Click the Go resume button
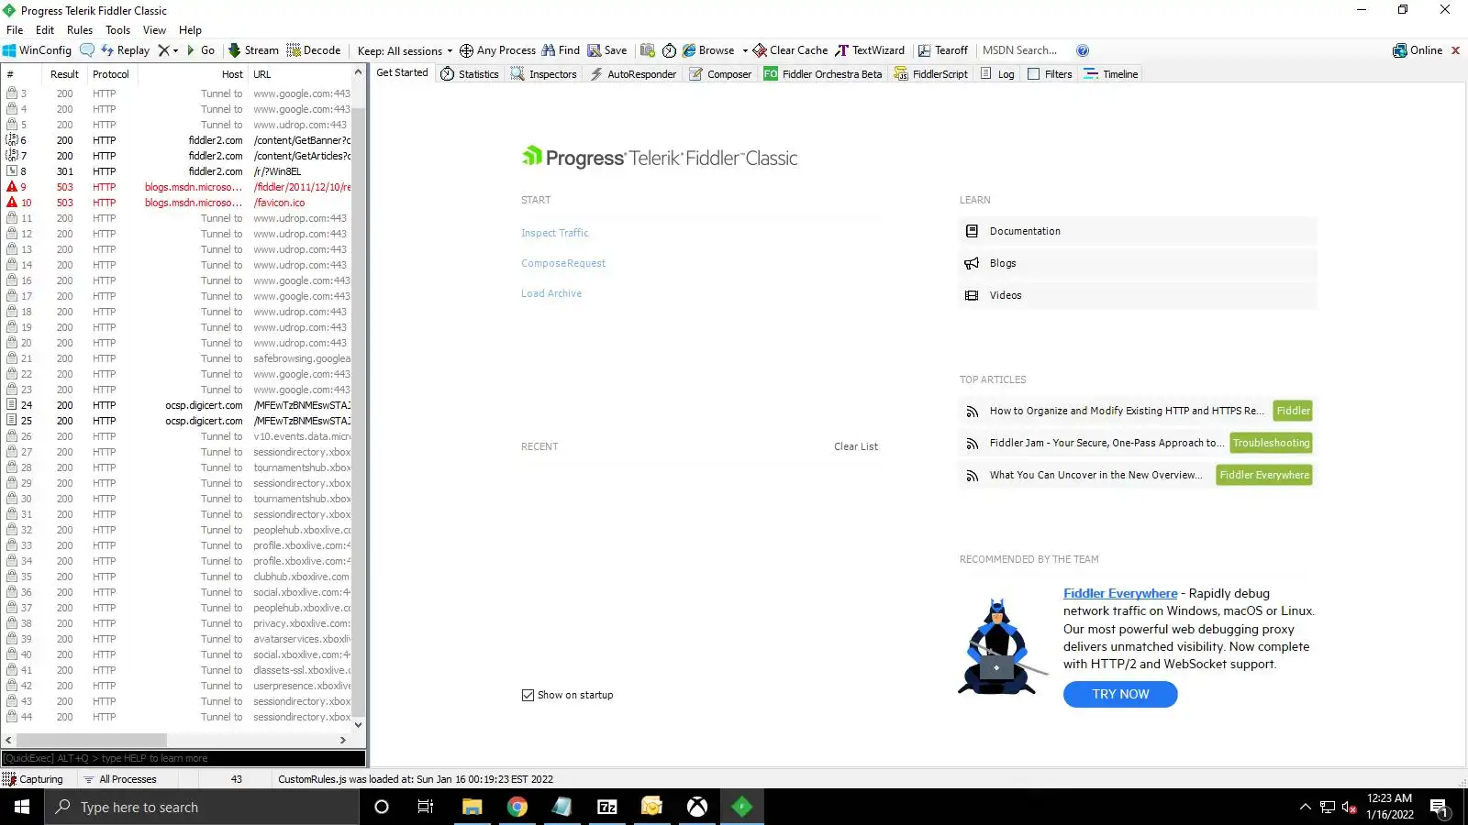Screen dimensions: 1468x825 pyautogui.click(x=201, y=50)
